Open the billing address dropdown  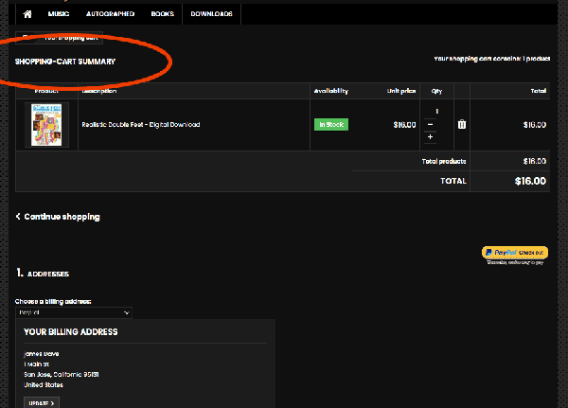[x=74, y=312]
